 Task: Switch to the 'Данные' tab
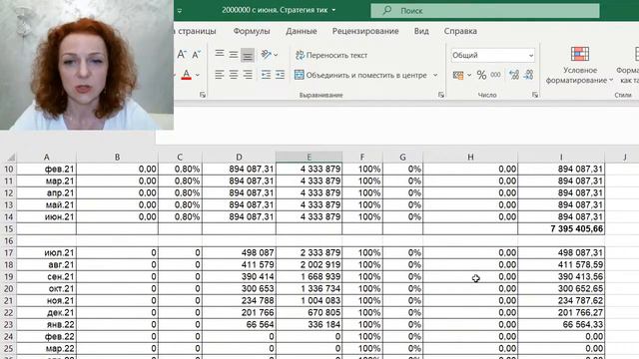tap(302, 31)
